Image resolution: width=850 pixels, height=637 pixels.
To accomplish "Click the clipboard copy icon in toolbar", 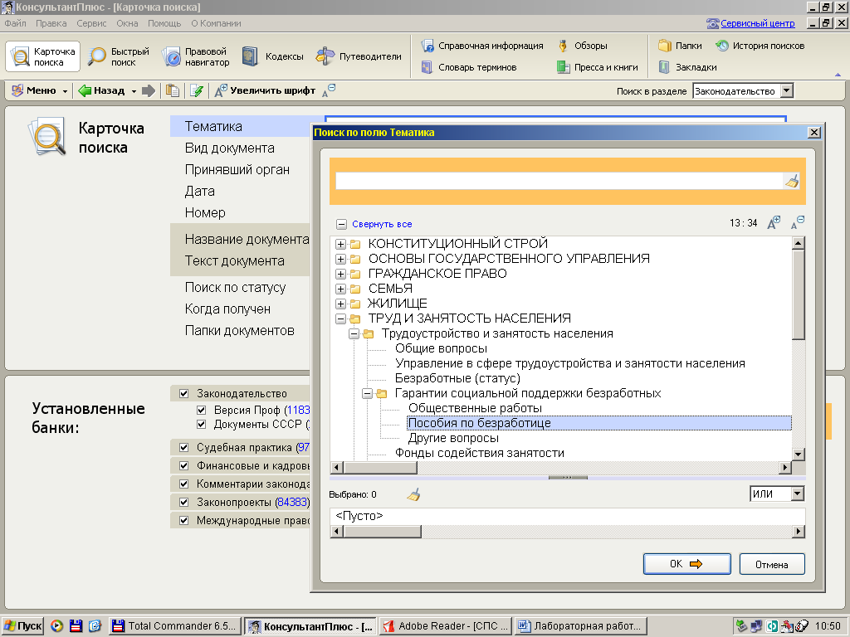I will [173, 90].
